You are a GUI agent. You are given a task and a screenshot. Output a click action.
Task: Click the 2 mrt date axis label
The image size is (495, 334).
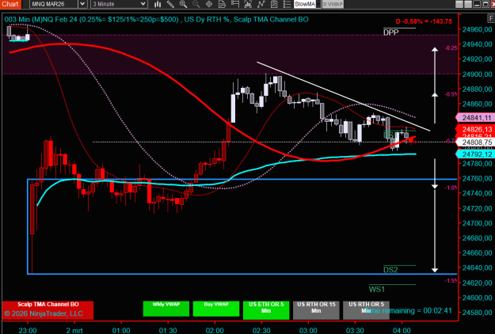(74, 330)
